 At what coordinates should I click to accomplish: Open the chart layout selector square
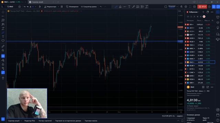click(166, 7)
